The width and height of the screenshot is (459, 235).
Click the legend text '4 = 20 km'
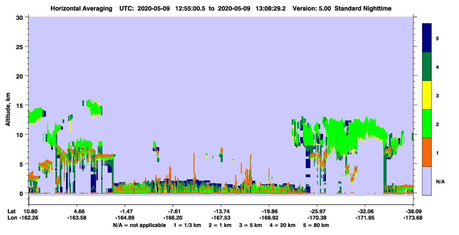pyautogui.click(x=282, y=225)
